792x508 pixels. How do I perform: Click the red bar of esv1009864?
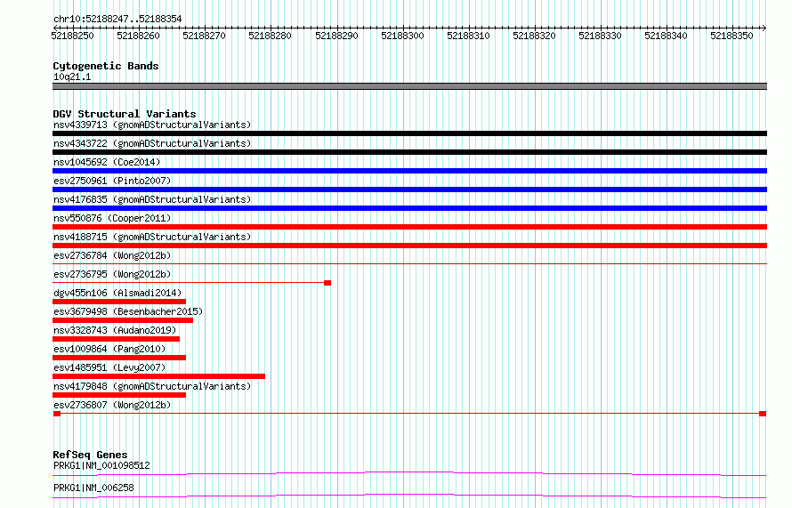click(119, 358)
